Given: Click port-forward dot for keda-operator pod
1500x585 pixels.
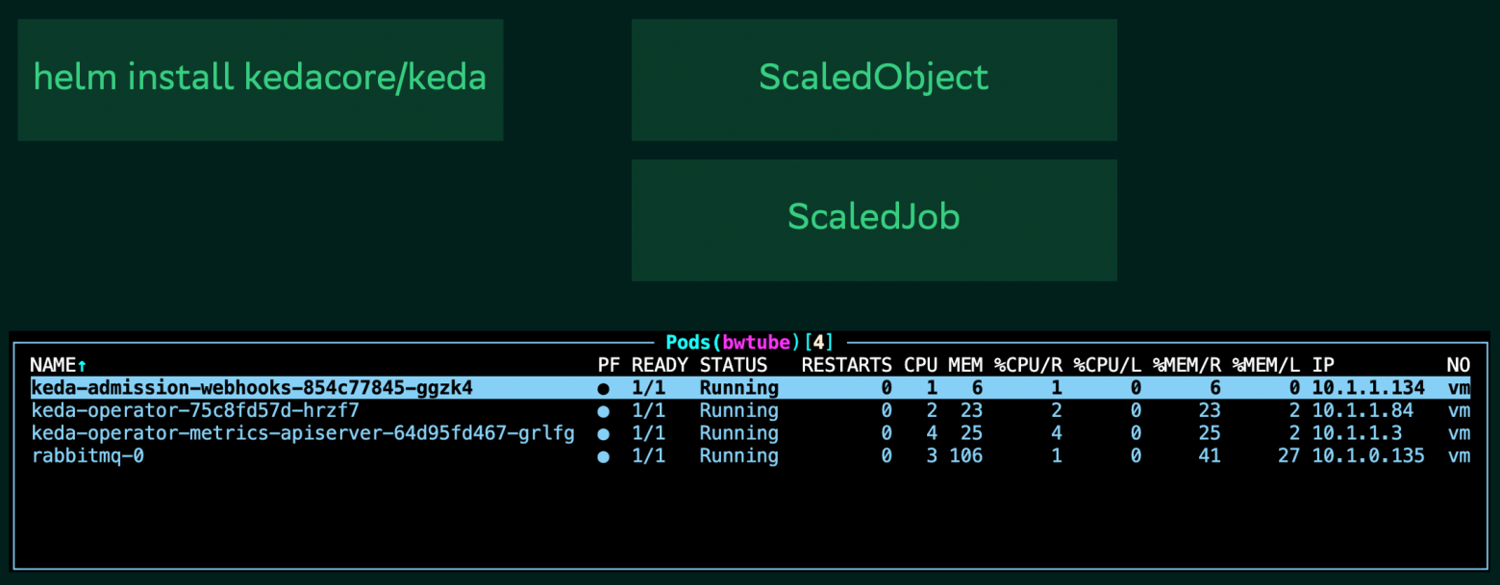Looking at the screenshot, I should click(x=603, y=411).
